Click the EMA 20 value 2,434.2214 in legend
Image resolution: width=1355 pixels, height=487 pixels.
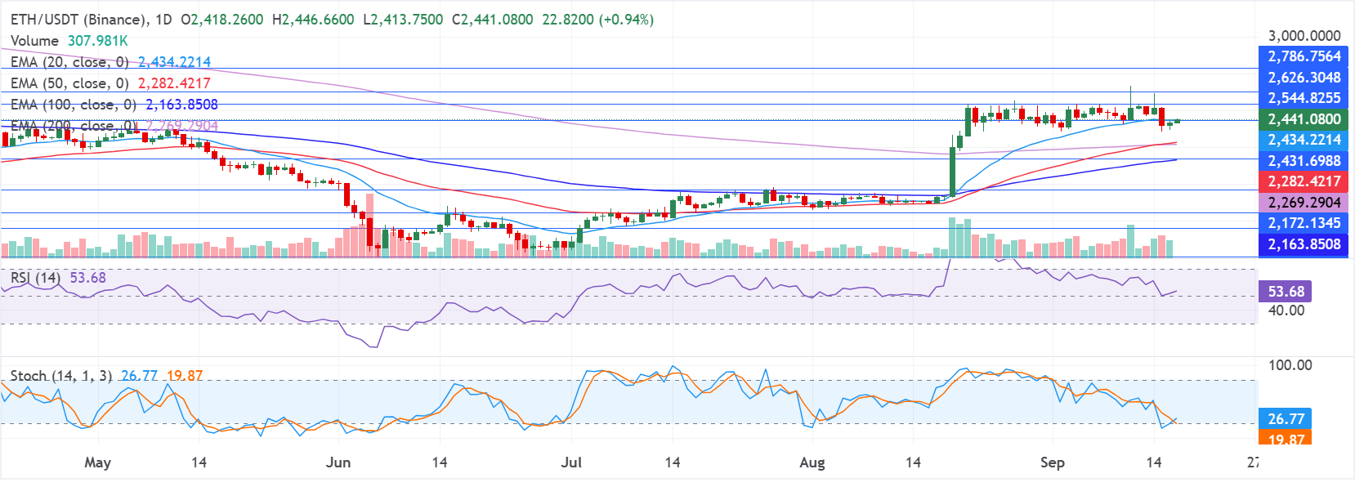click(174, 61)
